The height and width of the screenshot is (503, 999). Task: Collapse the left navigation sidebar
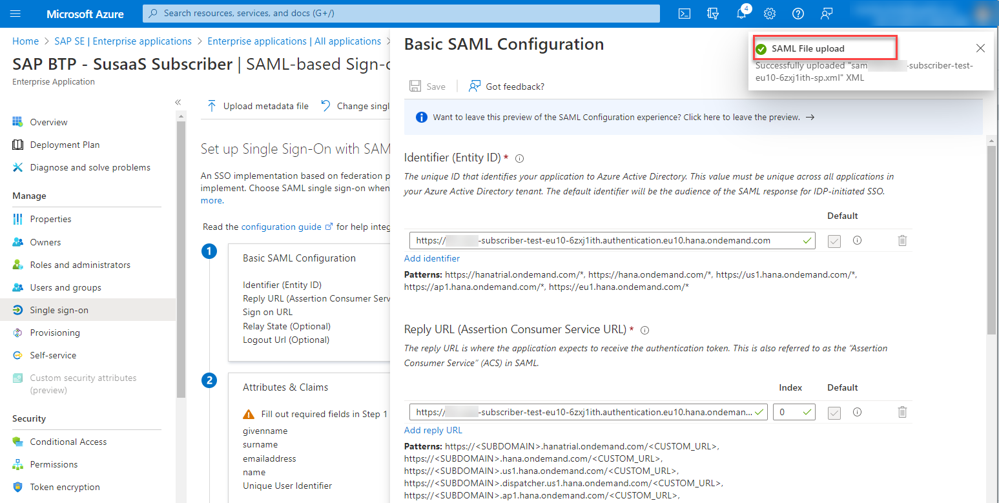[178, 102]
